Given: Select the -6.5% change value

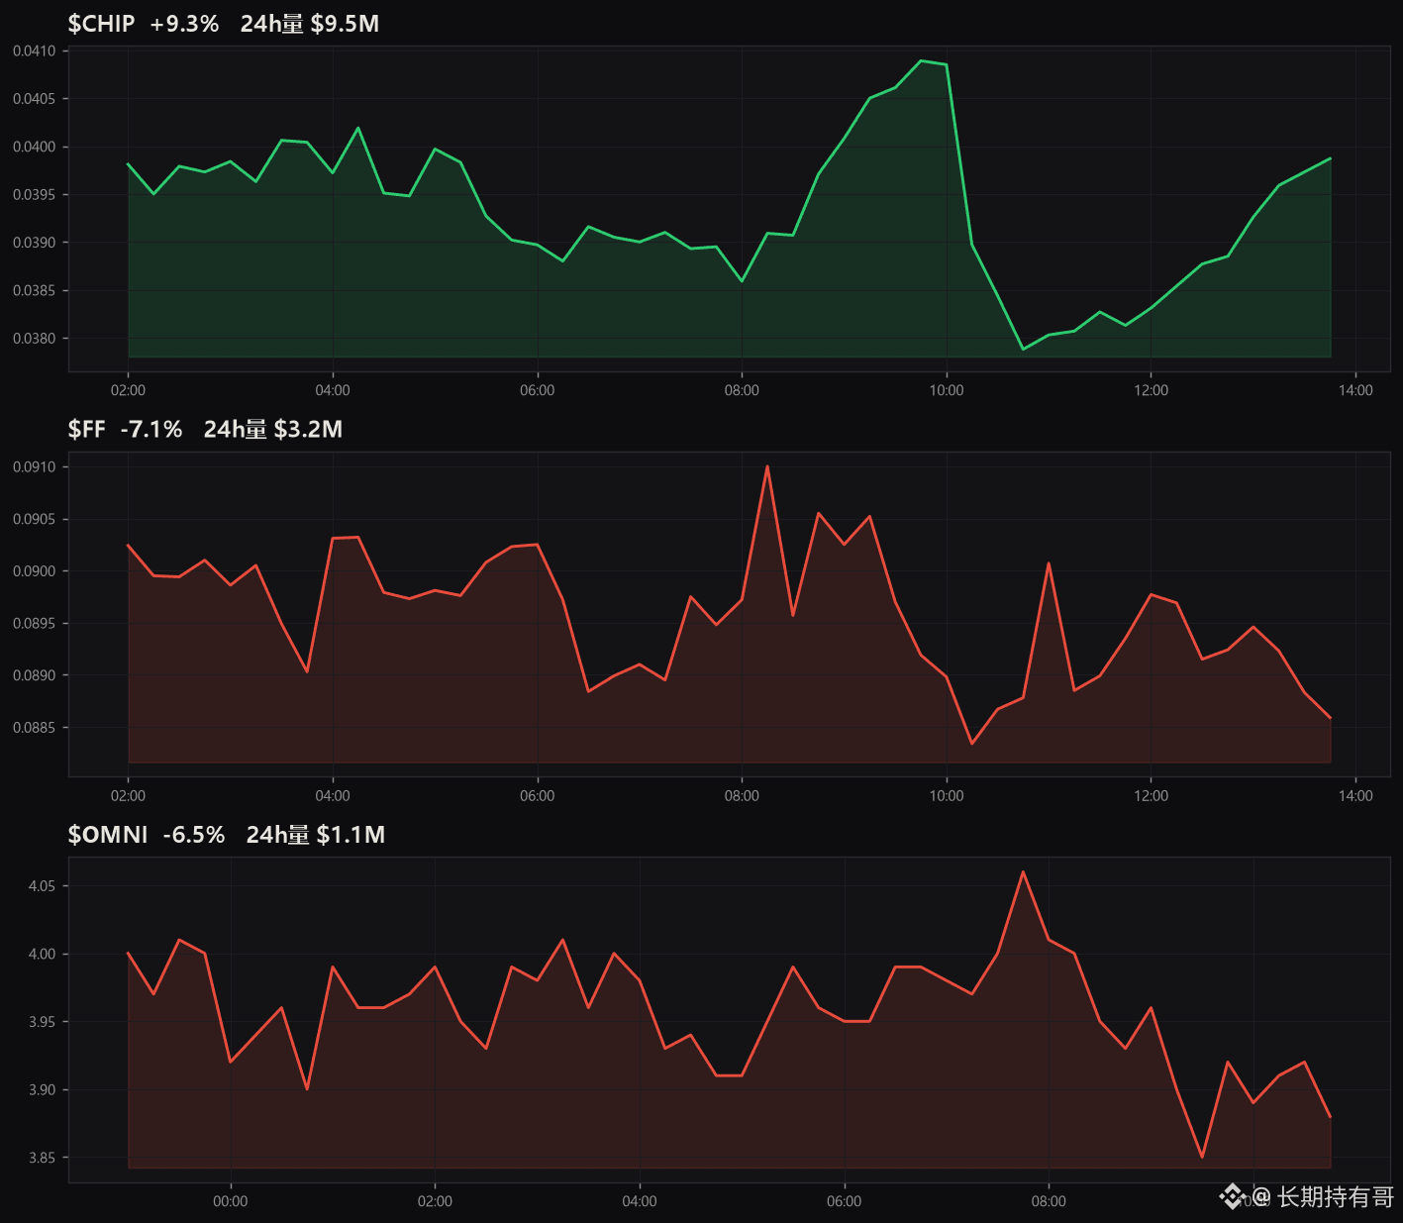Looking at the screenshot, I should click(x=194, y=835).
